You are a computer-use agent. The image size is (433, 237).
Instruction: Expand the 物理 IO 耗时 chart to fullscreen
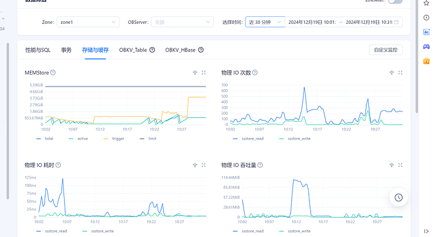pos(203,165)
